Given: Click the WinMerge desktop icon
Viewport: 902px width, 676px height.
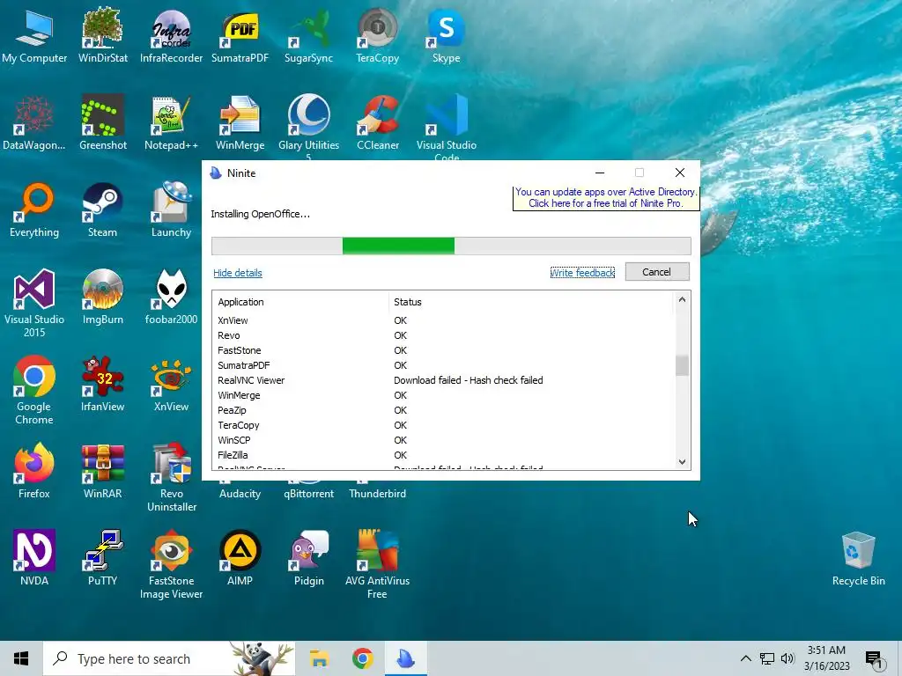Looking at the screenshot, I should click(x=240, y=123).
